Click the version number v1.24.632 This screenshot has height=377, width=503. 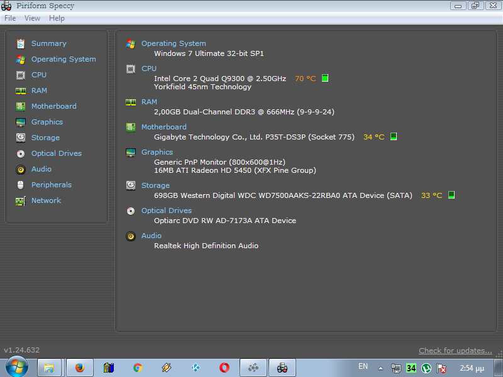click(22, 351)
